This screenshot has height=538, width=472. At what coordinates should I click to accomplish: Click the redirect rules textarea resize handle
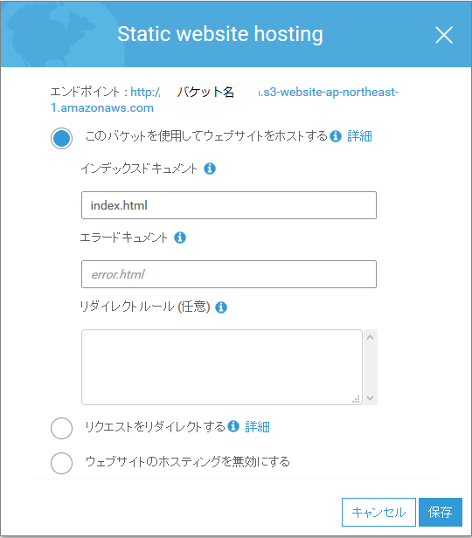click(356, 399)
